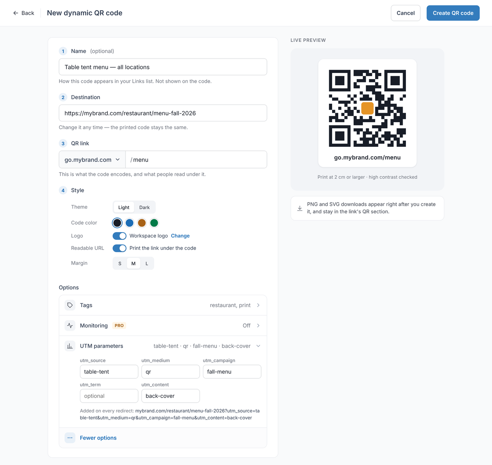This screenshot has width=492, height=465.
Task: Set margin to M
Action: [133, 264]
